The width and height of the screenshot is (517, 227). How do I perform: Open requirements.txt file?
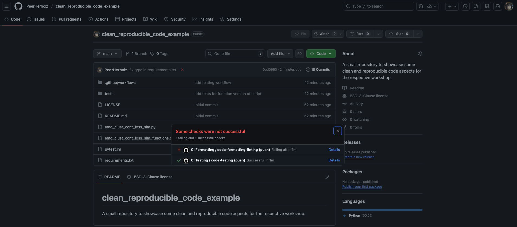click(x=119, y=160)
